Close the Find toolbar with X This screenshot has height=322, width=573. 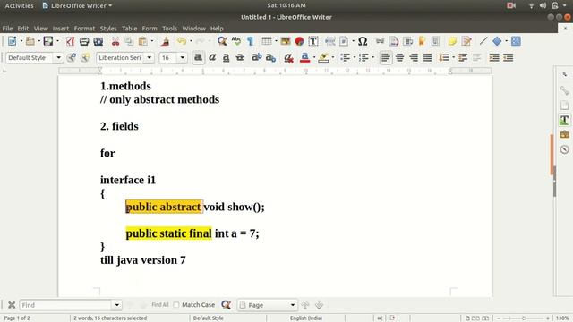tap(12, 305)
